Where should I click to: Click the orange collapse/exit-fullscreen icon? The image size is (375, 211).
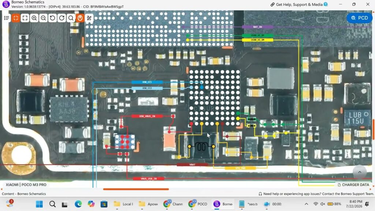tap(16, 18)
